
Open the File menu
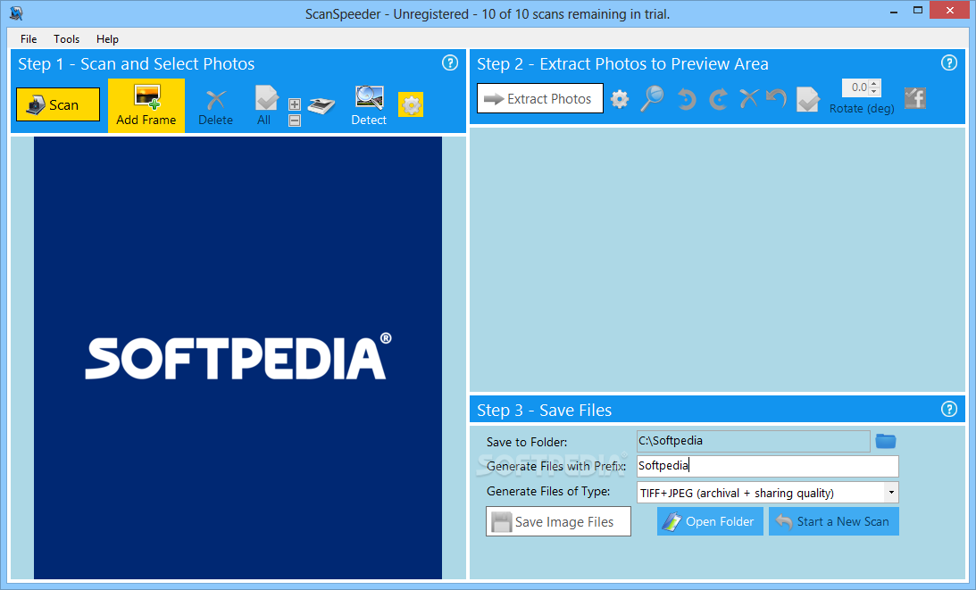pyautogui.click(x=29, y=38)
